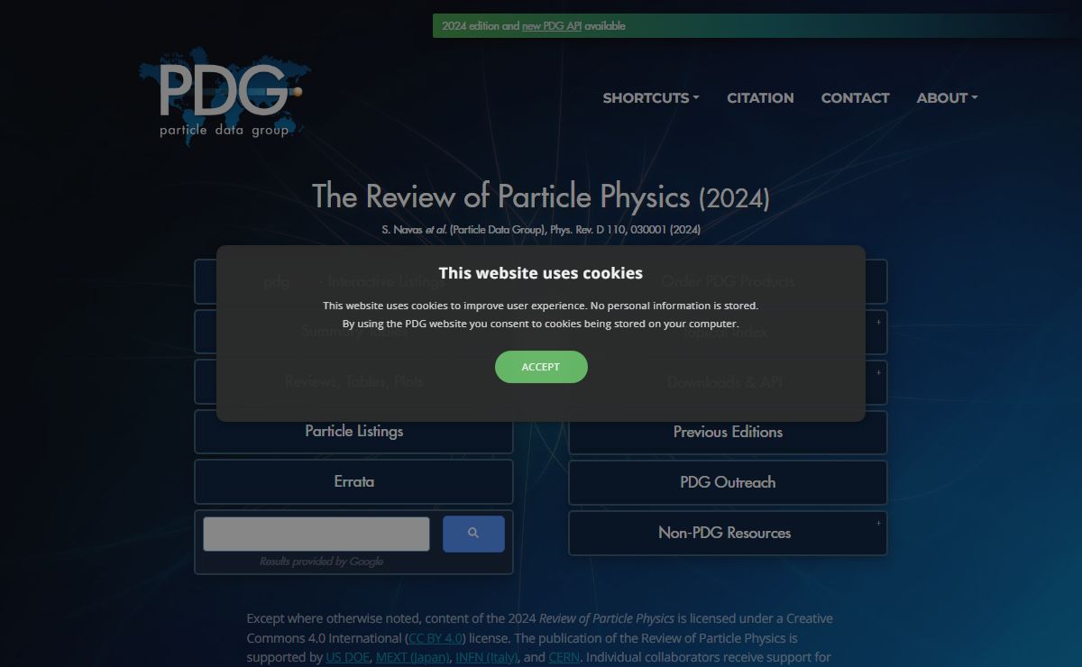
Task: Expand the ABOUT dropdown menu
Action: [x=947, y=98]
